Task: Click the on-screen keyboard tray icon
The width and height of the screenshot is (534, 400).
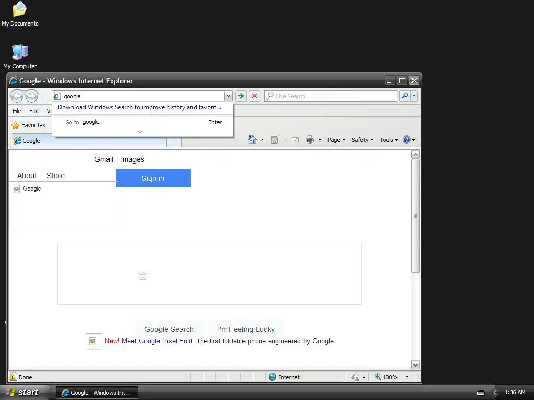Action: 480,393
